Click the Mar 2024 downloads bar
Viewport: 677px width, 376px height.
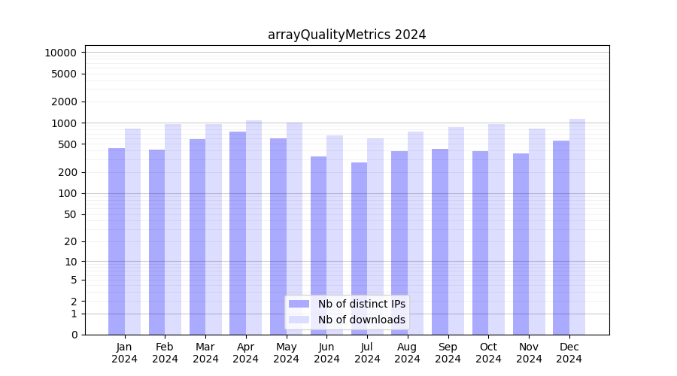tap(214, 229)
